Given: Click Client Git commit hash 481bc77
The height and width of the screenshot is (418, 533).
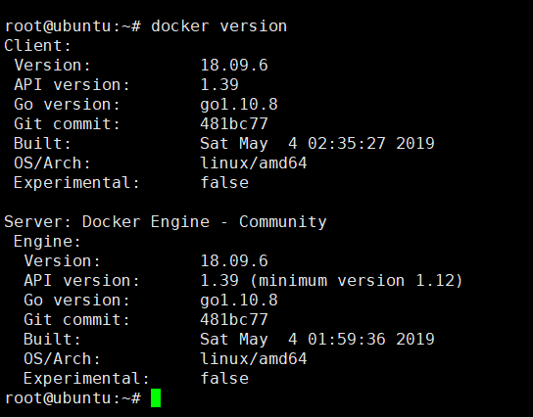Looking at the screenshot, I should 234,124.
